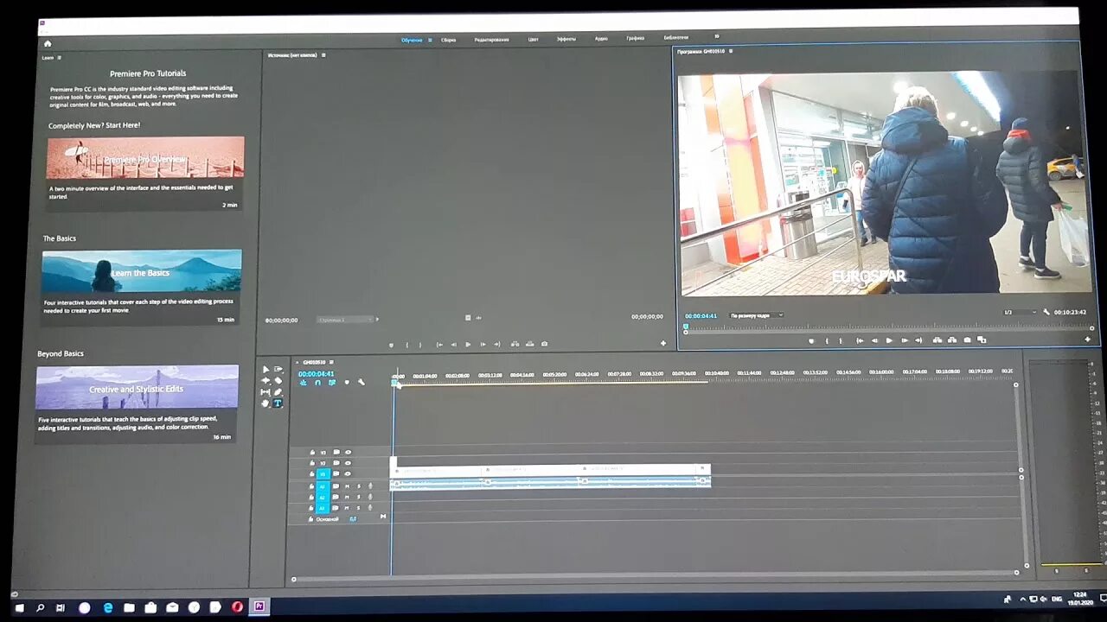Switch to Графика workspace tab

(635, 38)
